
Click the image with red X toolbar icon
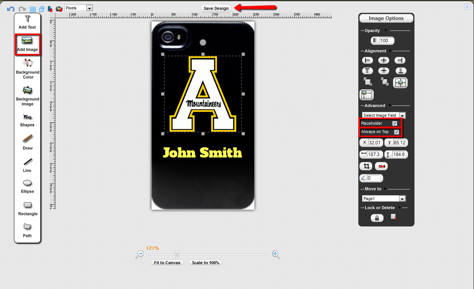click(x=59, y=9)
